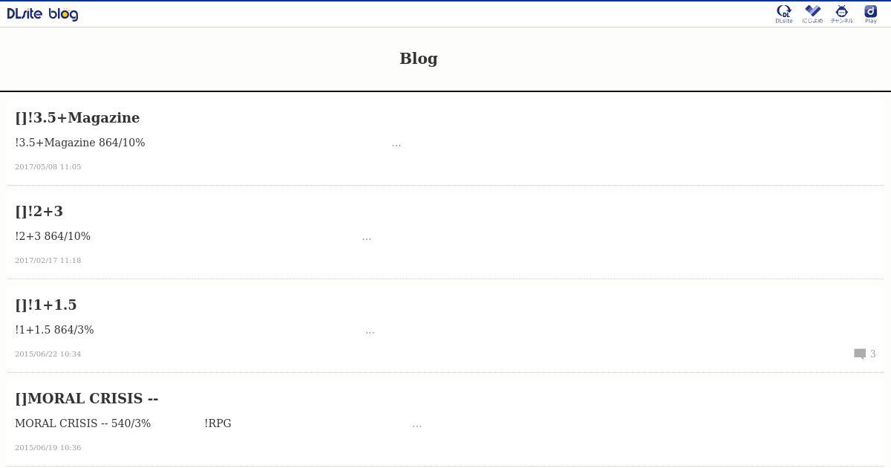Click the 2017/02/17 11:18 timestamp
Viewport: 891px width, 468px height.
[48, 260]
